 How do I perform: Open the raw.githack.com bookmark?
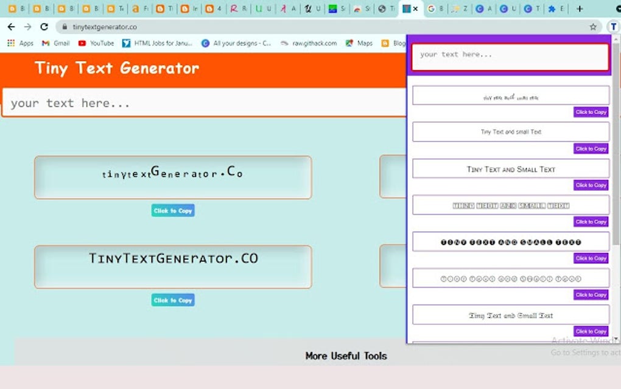pos(309,43)
